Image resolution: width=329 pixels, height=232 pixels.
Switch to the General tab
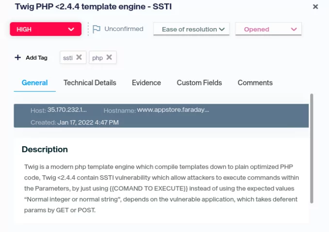coord(34,83)
